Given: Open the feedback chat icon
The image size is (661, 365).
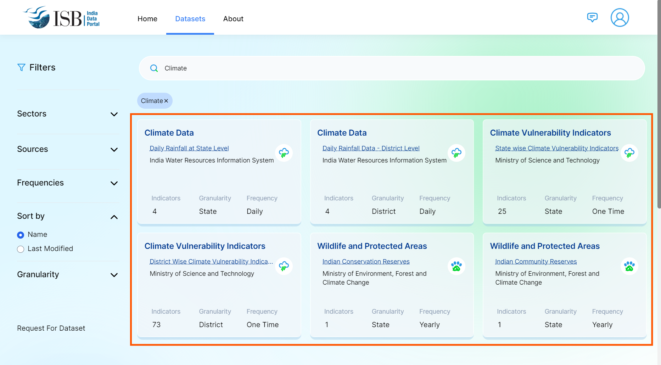Looking at the screenshot, I should (x=592, y=17).
